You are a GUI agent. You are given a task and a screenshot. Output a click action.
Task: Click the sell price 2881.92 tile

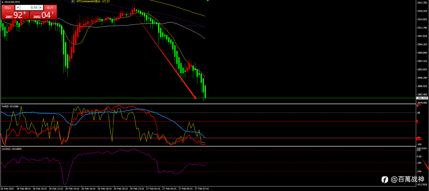(x=15, y=15)
